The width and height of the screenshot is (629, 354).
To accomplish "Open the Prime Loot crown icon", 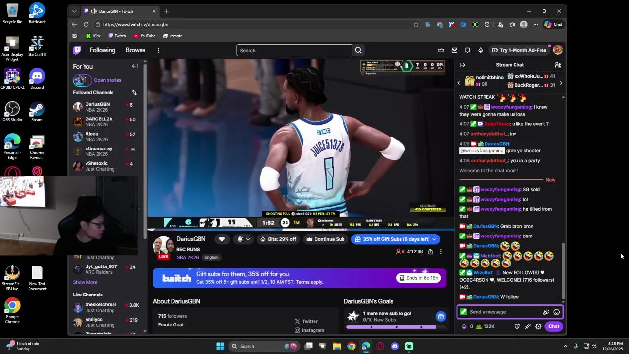I will [441, 50].
